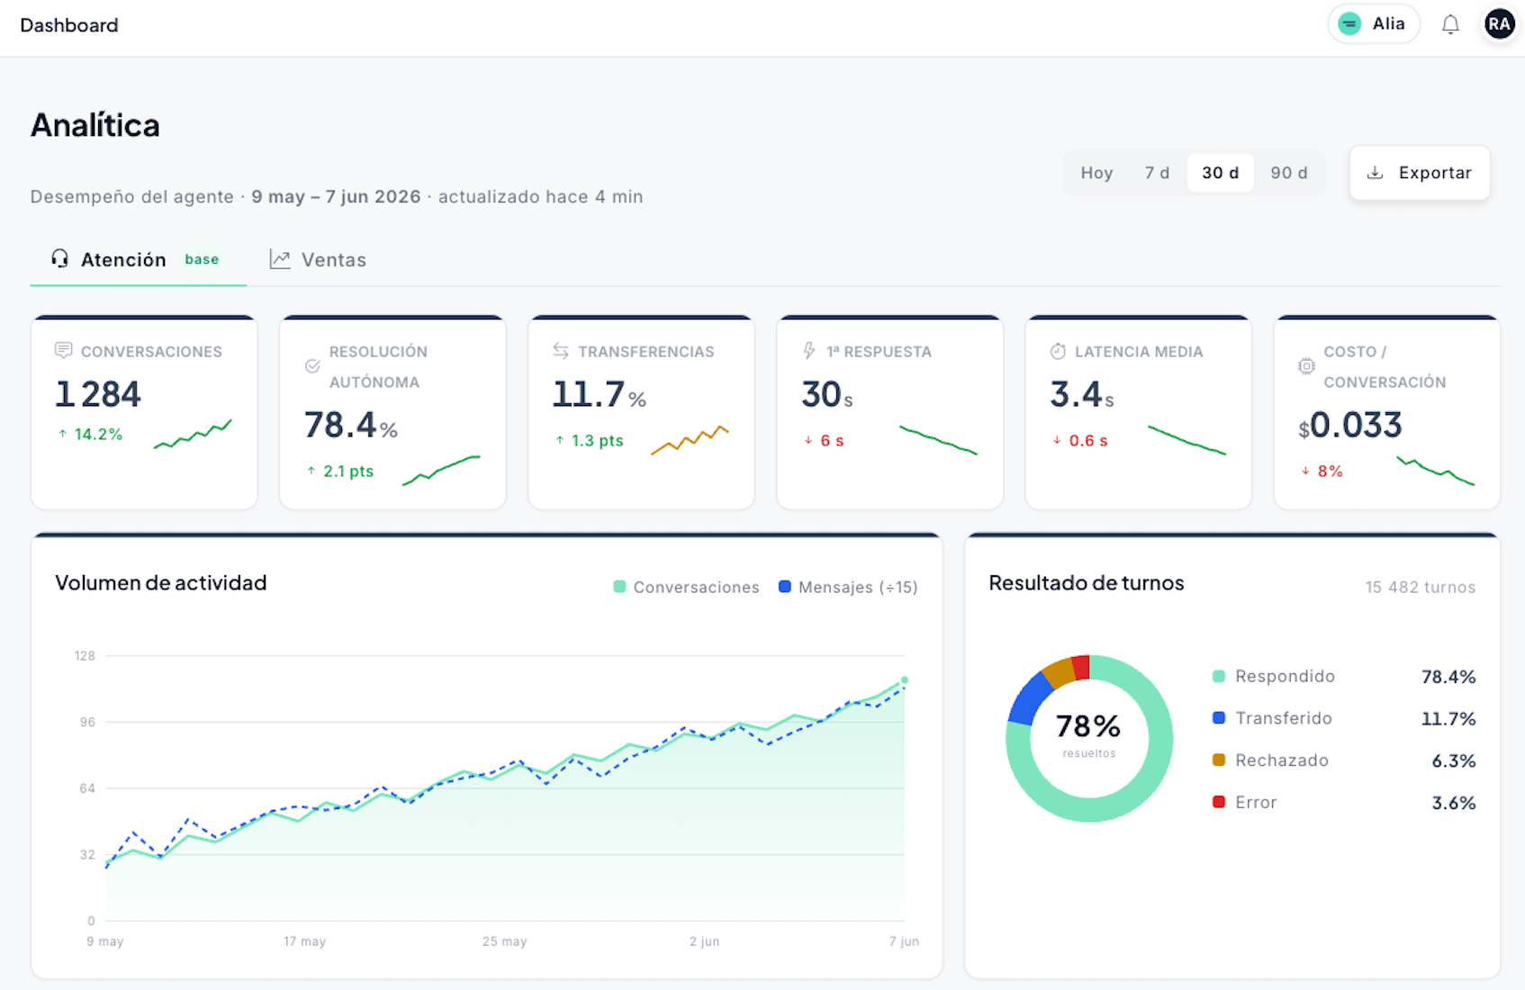The image size is (1525, 990).
Task: Click the 8% cost decrease indicator
Action: pyautogui.click(x=1322, y=471)
